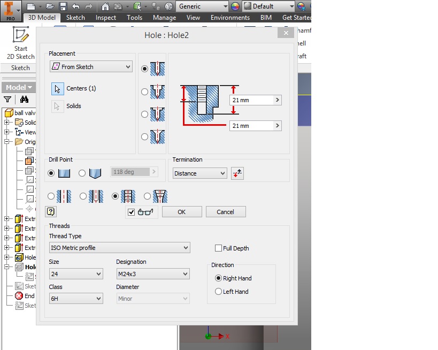Select the angled drill point radio button
Image resolution: width=438 pixels, height=350 pixels.
click(x=82, y=173)
